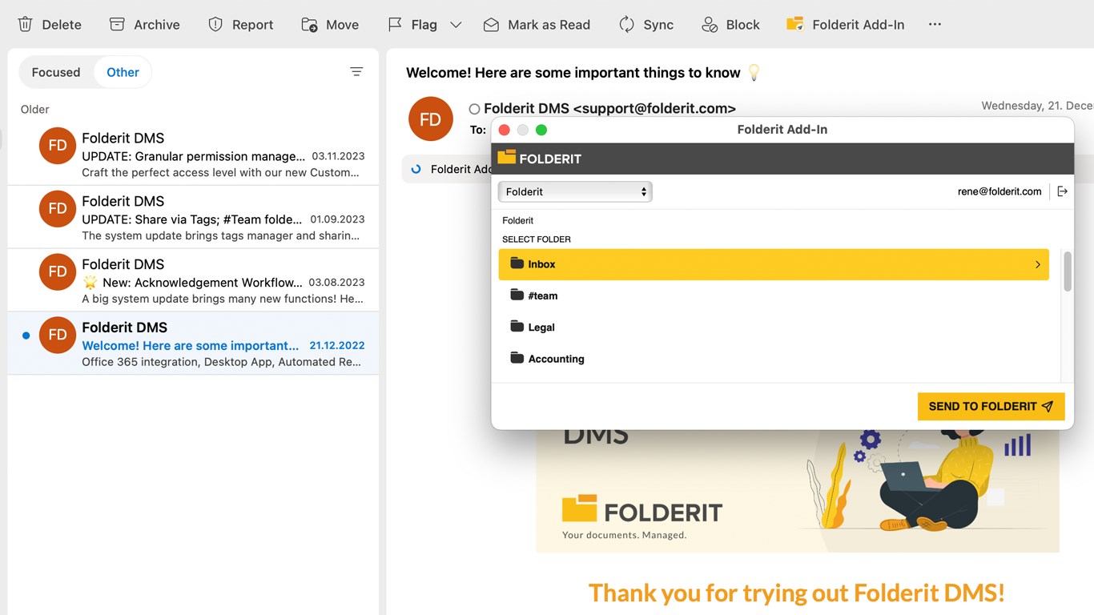This screenshot has width=1094, height=615.
Task: Click the Inbox folder icon
Action: pos(517,263)
